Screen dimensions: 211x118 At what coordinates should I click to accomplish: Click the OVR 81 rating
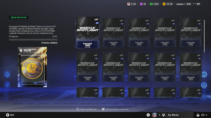(x=196, y=4)
